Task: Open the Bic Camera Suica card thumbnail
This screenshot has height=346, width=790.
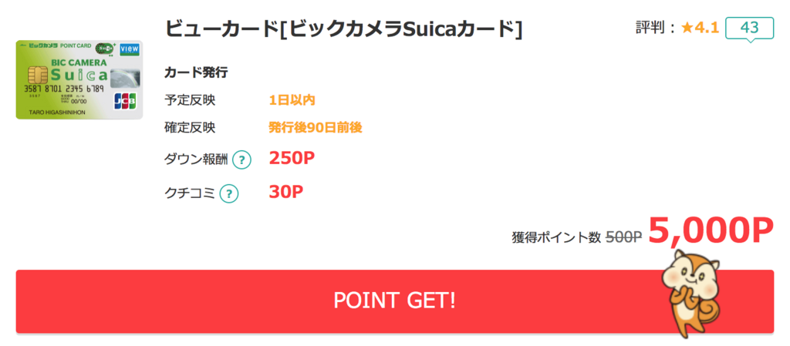Action: point(79,79)
